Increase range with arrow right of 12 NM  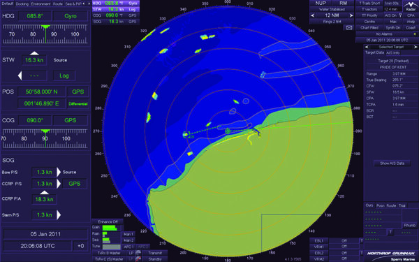[351, 15]
